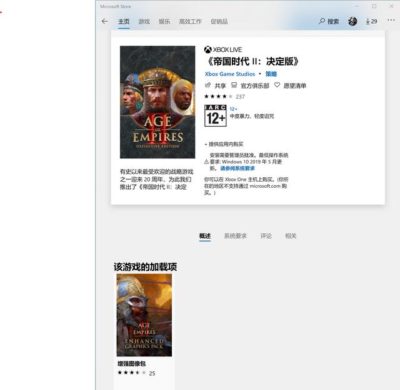Image resolution: width=400 pixels, height=390 pixels.
Task: Click the 共享 share button
Action: click(220, 85)
